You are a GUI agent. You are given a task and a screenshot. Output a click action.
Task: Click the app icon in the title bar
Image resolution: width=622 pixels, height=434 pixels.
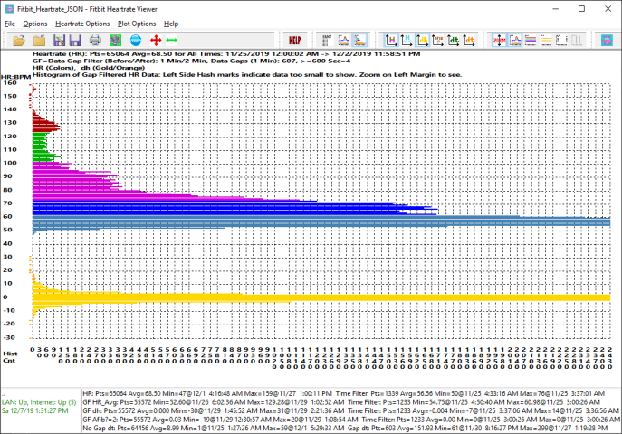coord(9,9)
